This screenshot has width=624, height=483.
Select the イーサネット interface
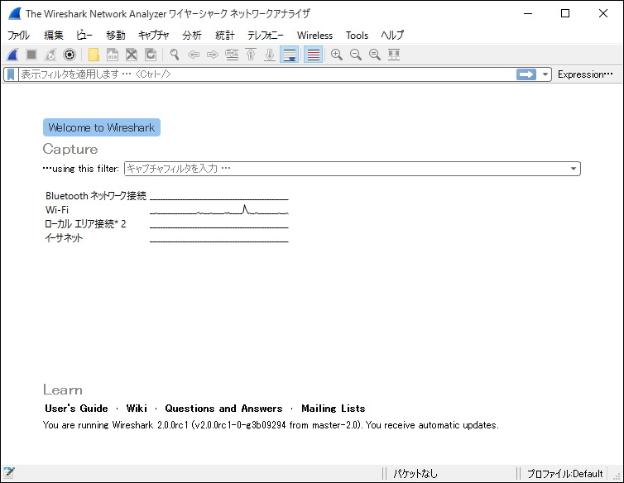coord(64,238)
